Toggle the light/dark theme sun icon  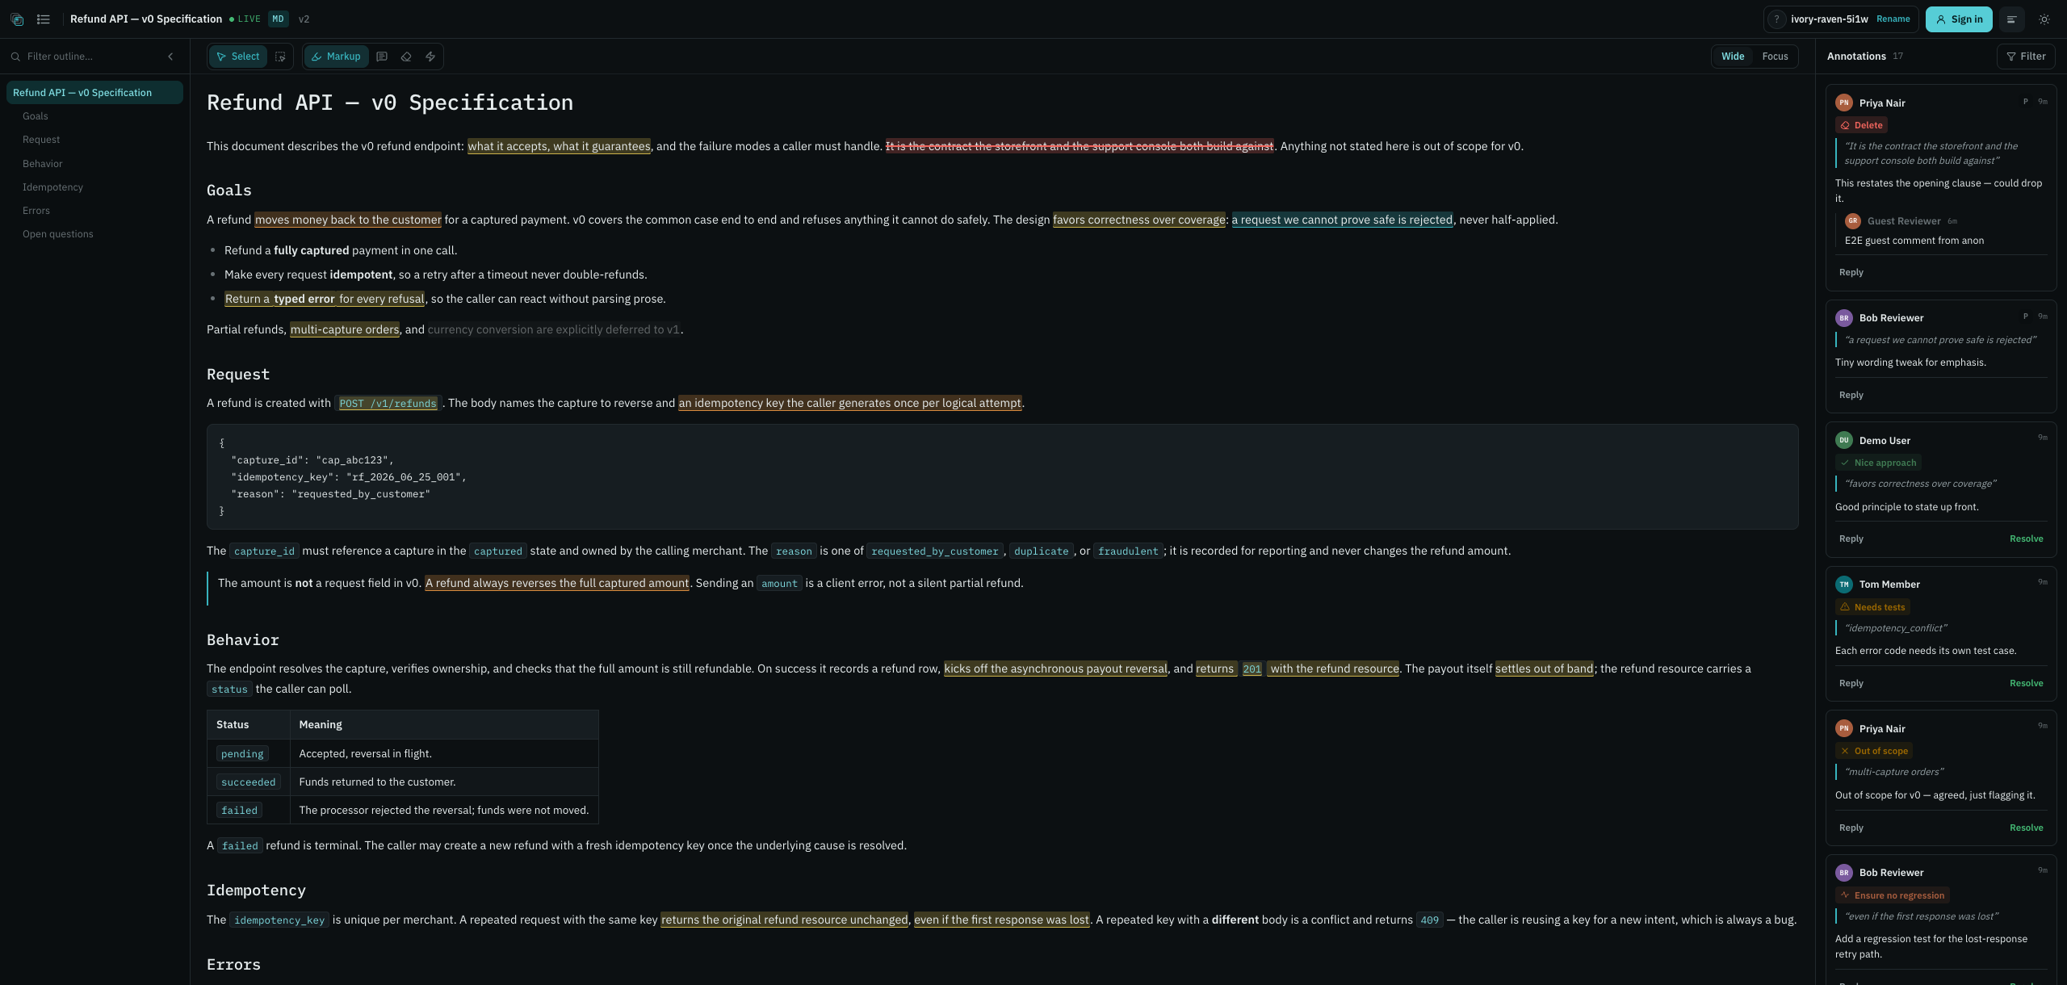click(x=2044, y=19)
